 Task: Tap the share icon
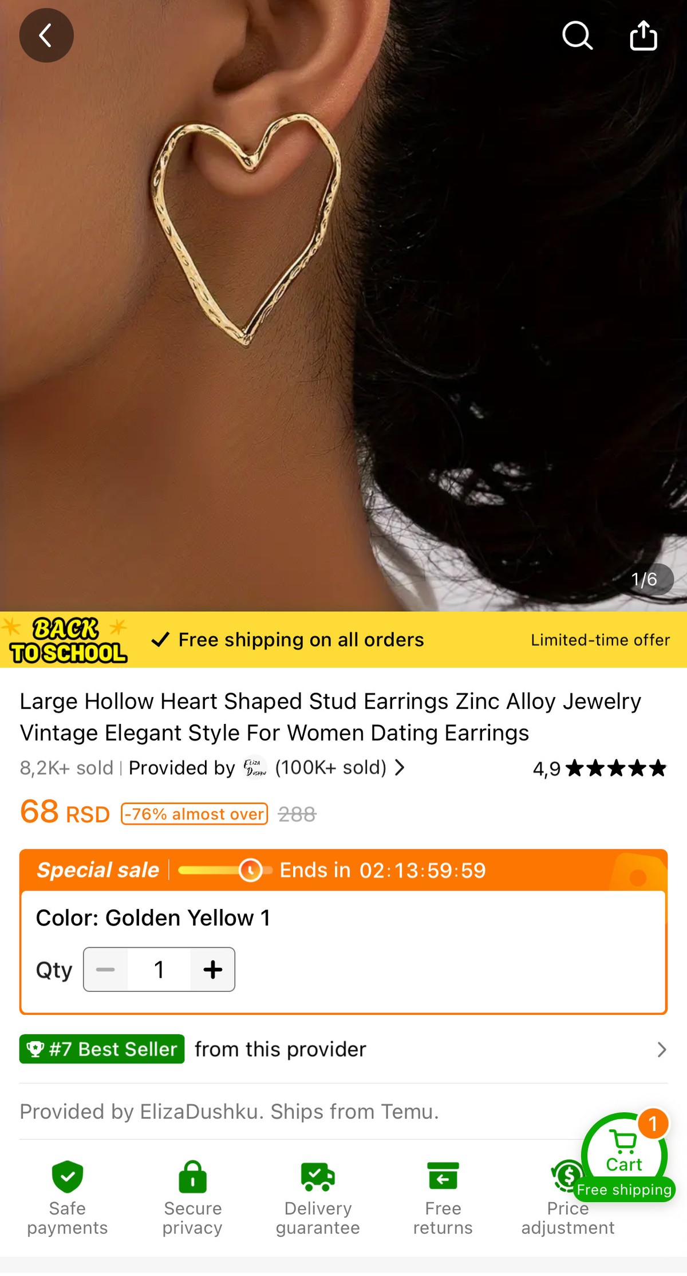(x=643, y=36)
